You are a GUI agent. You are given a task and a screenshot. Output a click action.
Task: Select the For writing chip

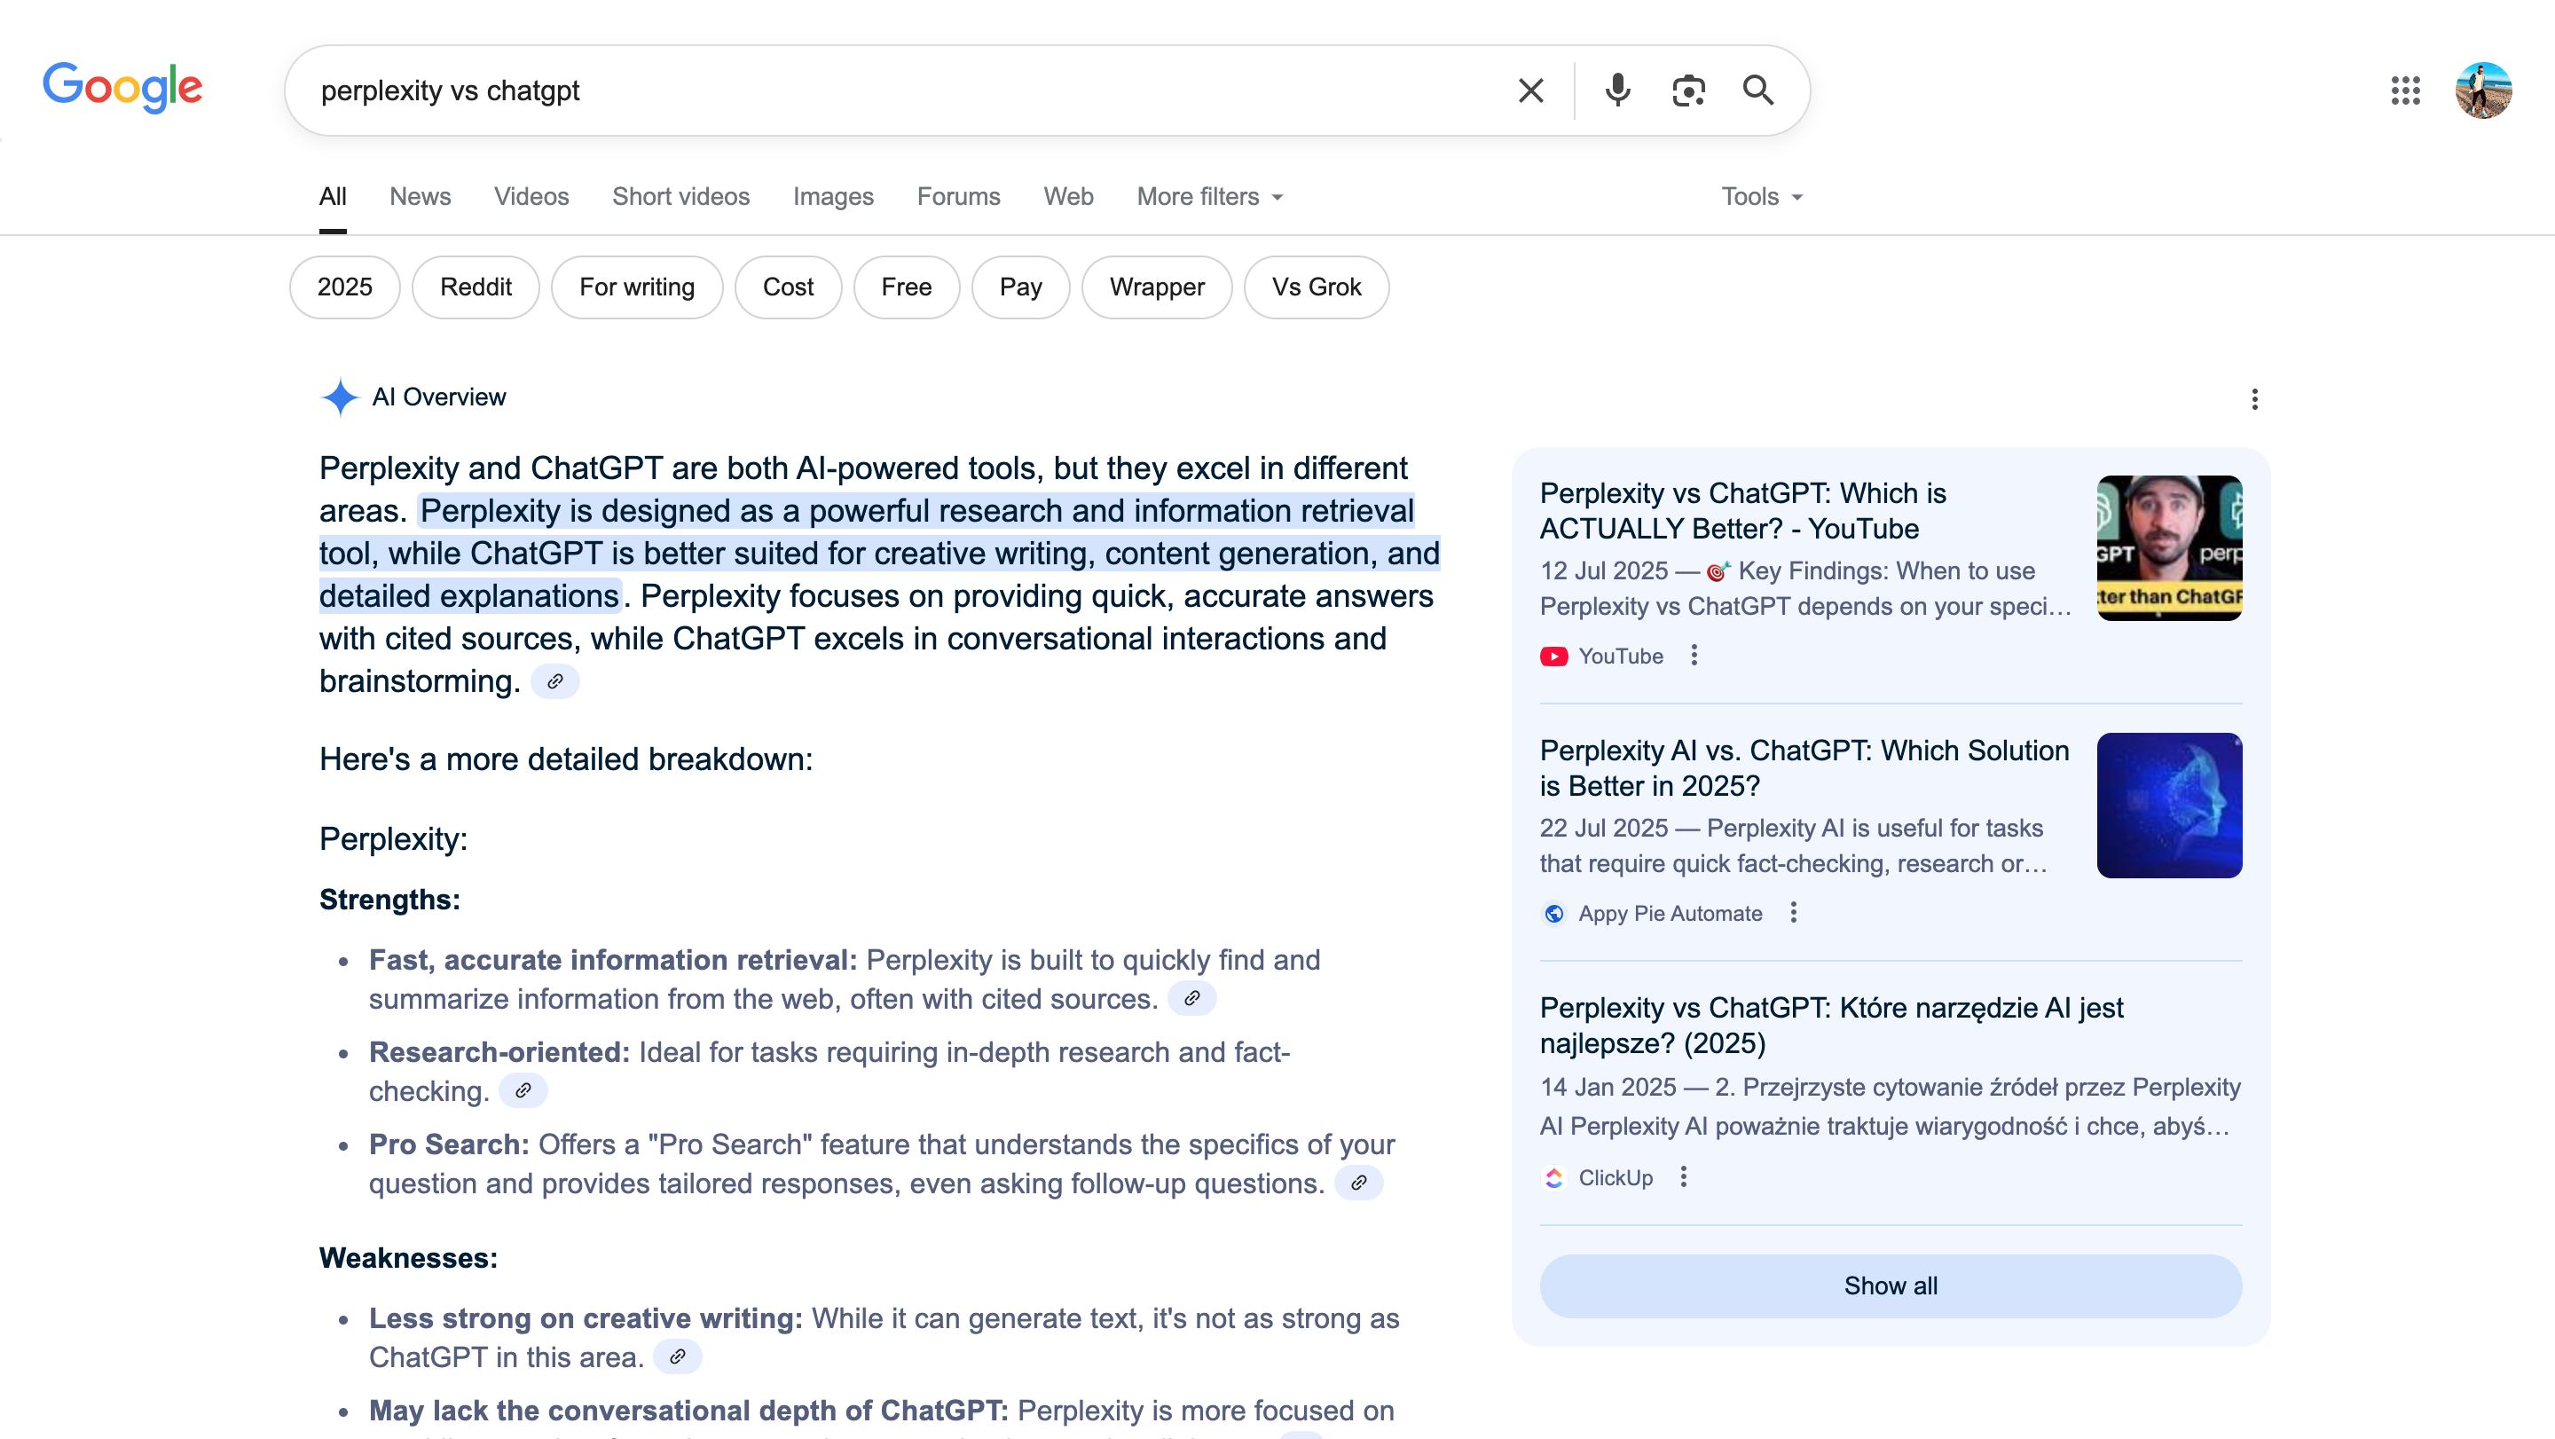click(637, 287)
